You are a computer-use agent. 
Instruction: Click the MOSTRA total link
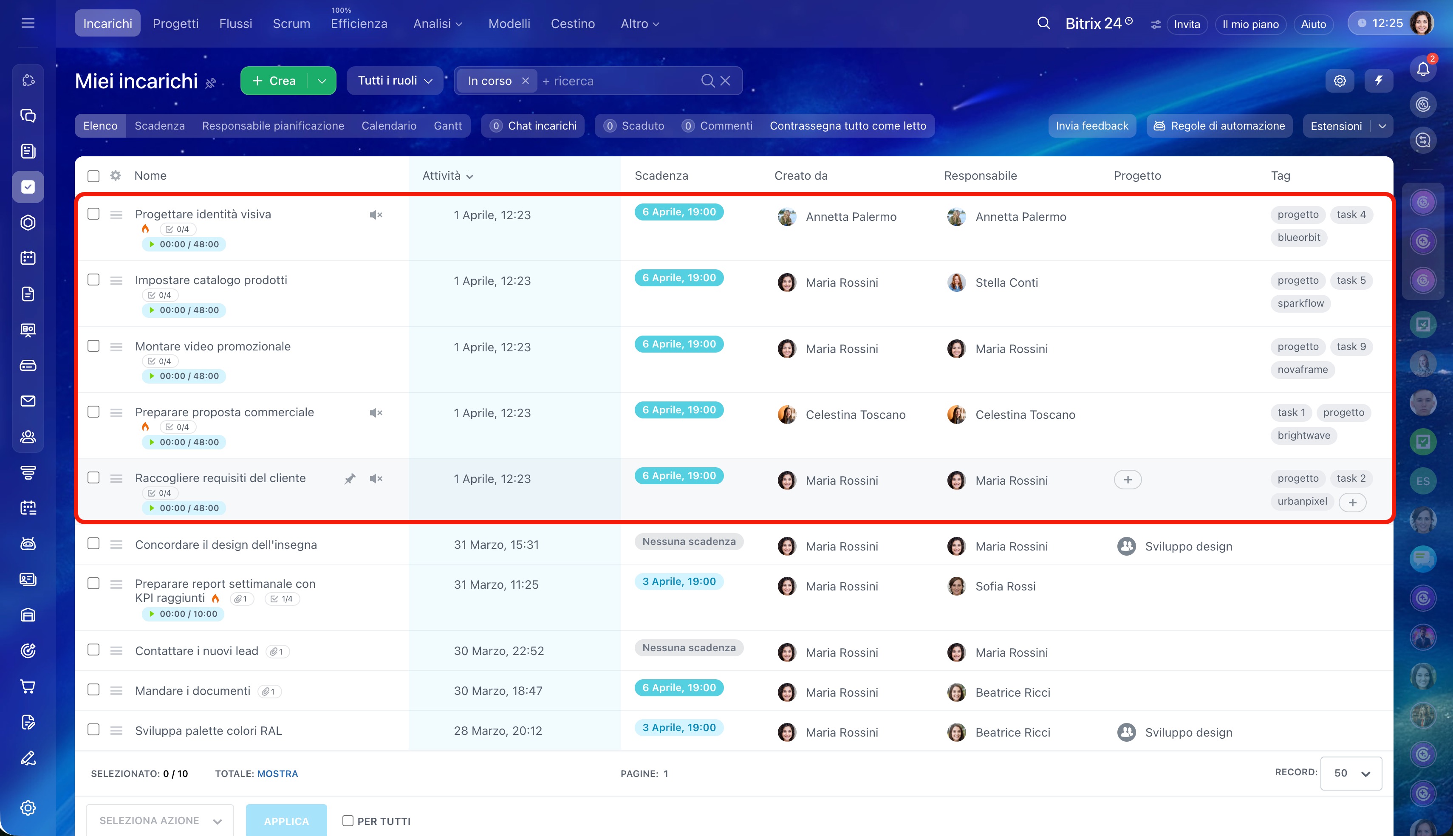pyautogui.click(x=277, y=774)
